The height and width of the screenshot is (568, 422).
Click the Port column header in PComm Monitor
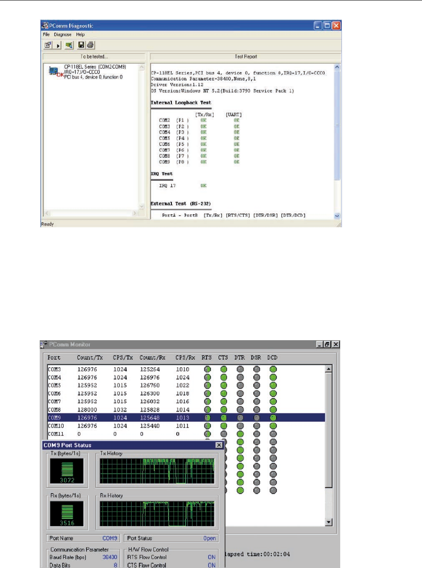pos(54,358)
